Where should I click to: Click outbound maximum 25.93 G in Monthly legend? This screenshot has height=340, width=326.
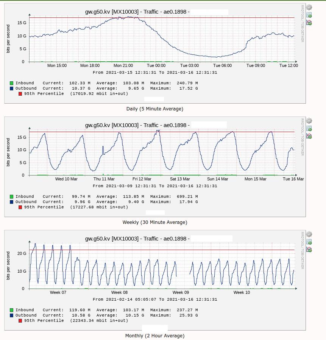pyautogui.click(x=189, y=315)
